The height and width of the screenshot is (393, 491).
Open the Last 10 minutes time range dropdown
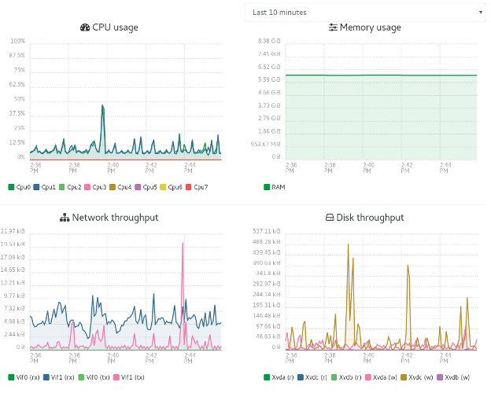365,13
